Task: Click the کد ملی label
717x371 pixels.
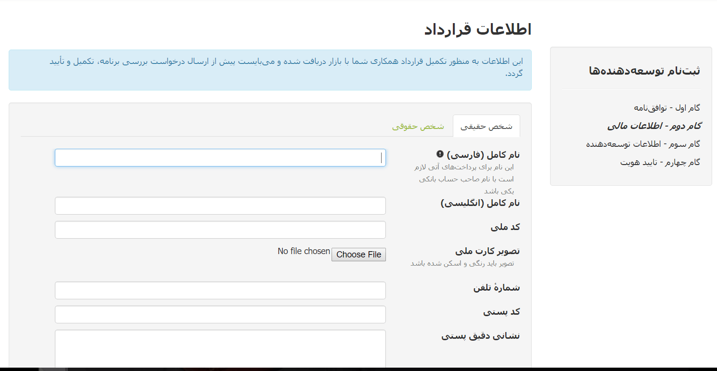Action: pos(505,227)
